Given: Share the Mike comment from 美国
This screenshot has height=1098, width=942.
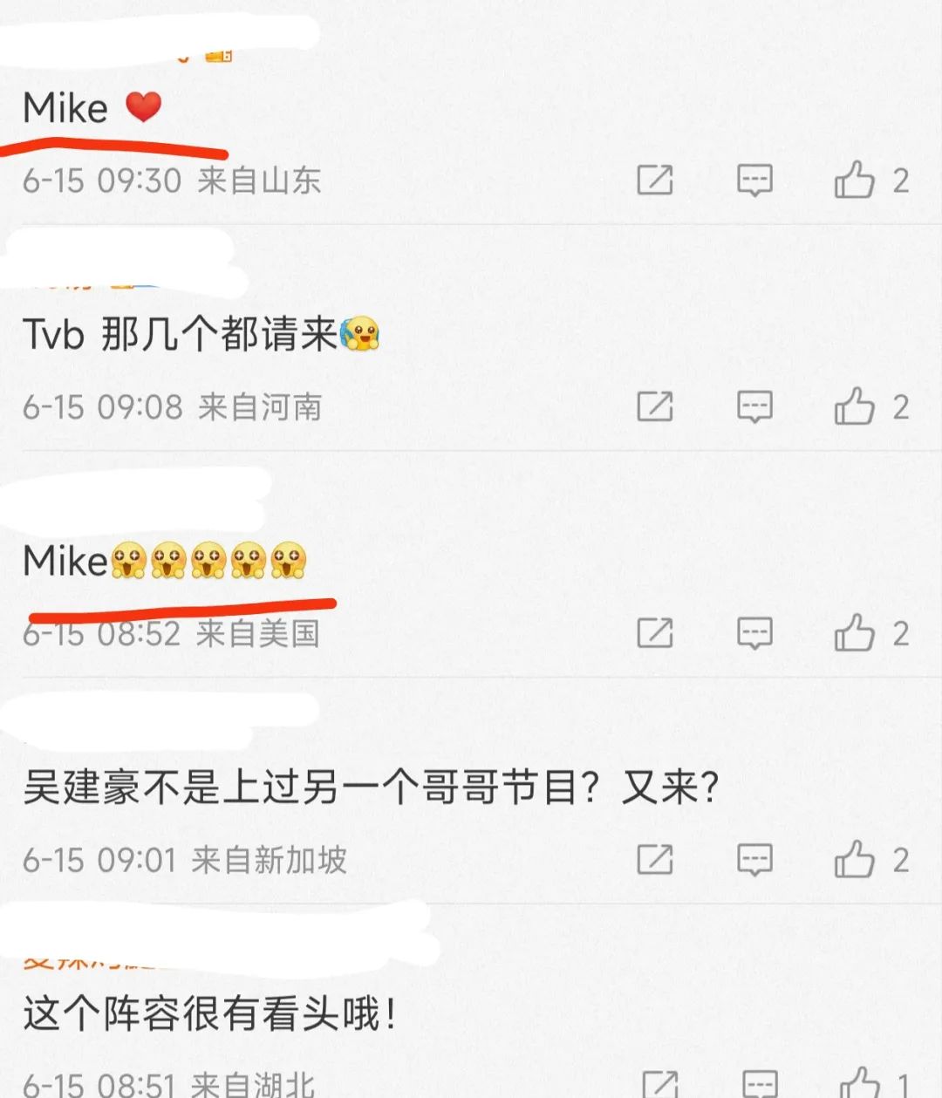Looking at the screenshot, I should [655, 633].
